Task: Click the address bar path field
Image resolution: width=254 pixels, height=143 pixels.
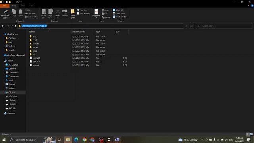Action: (101, 26)
